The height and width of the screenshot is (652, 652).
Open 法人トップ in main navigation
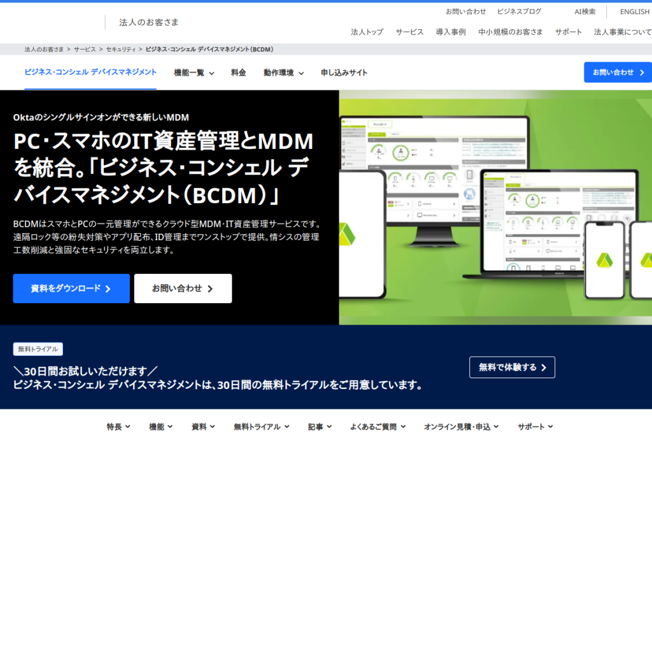[367, 32]
